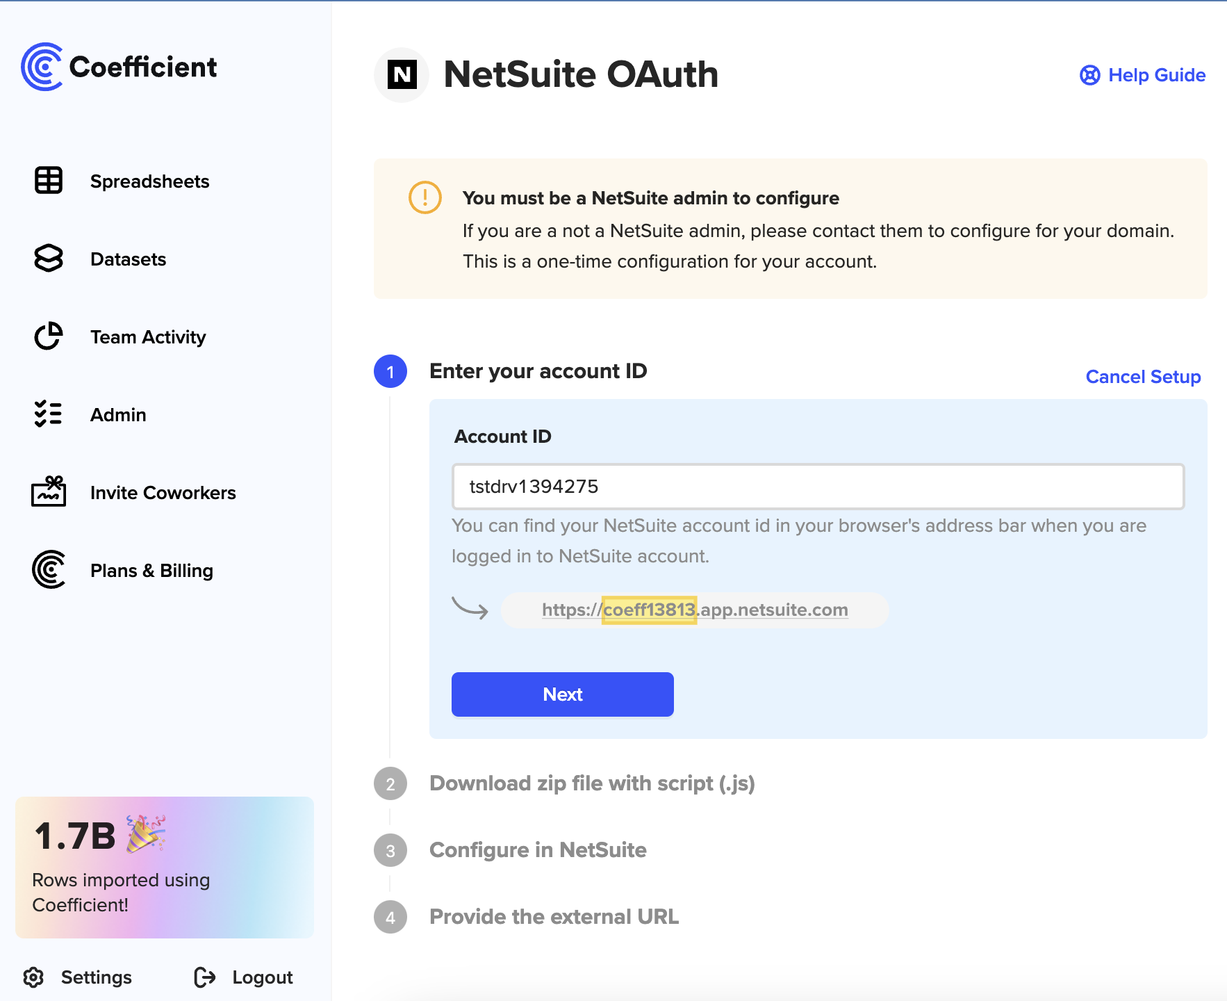Open the Datasets section
This screenshot has height=1001, width=1227.
click(128, 259)
